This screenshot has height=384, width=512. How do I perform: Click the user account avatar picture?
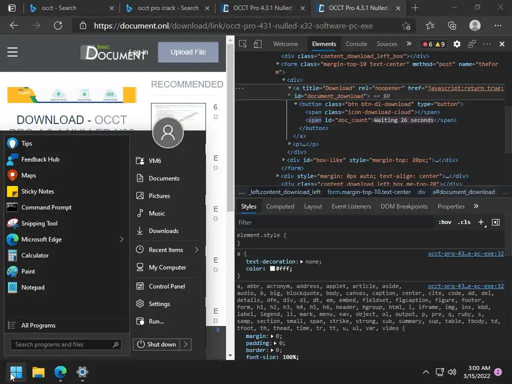(168, 132)
